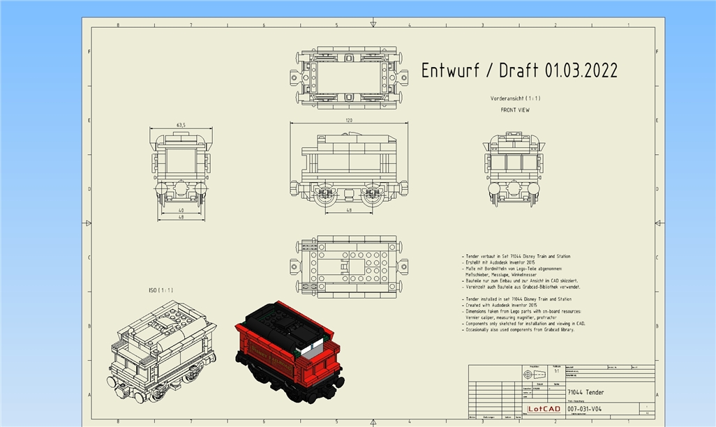
Task: Click the isometric line drawing of tender
Action: [162, 352]
